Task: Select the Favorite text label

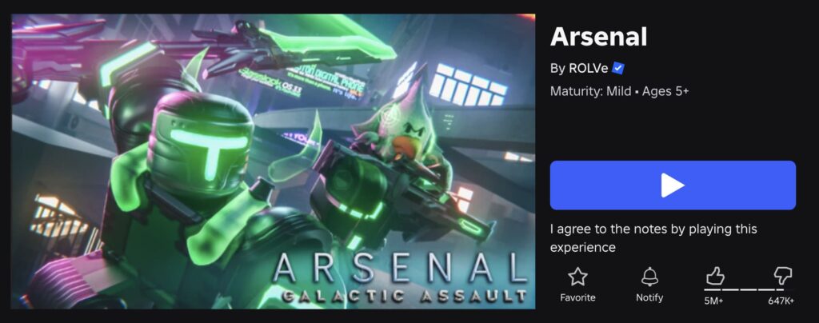Action: pos(577,297)
